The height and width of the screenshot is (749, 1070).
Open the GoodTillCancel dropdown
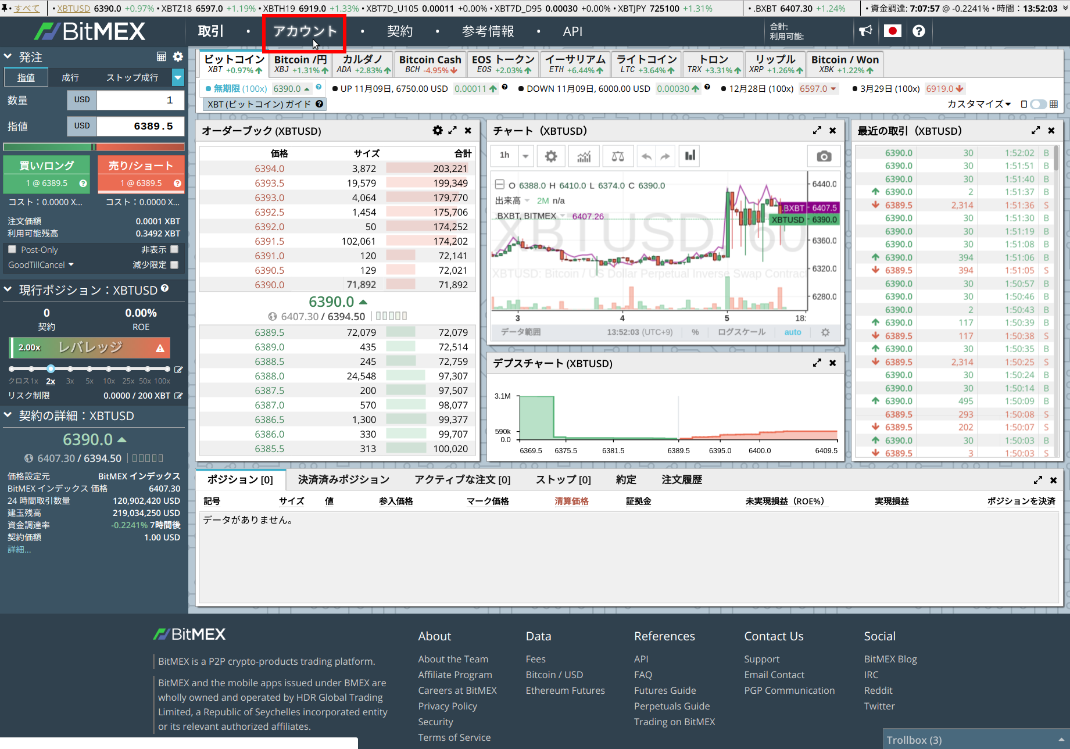[41, 265]
